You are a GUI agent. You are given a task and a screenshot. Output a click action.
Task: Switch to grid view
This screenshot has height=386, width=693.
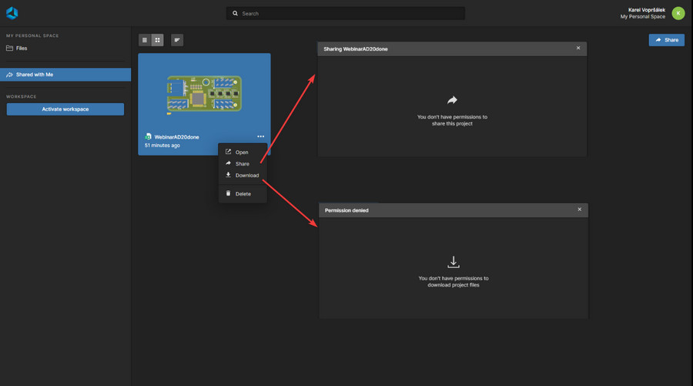tap(157, 40)
